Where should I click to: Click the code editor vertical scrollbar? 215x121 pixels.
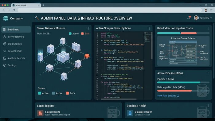[x=151, y=46]
